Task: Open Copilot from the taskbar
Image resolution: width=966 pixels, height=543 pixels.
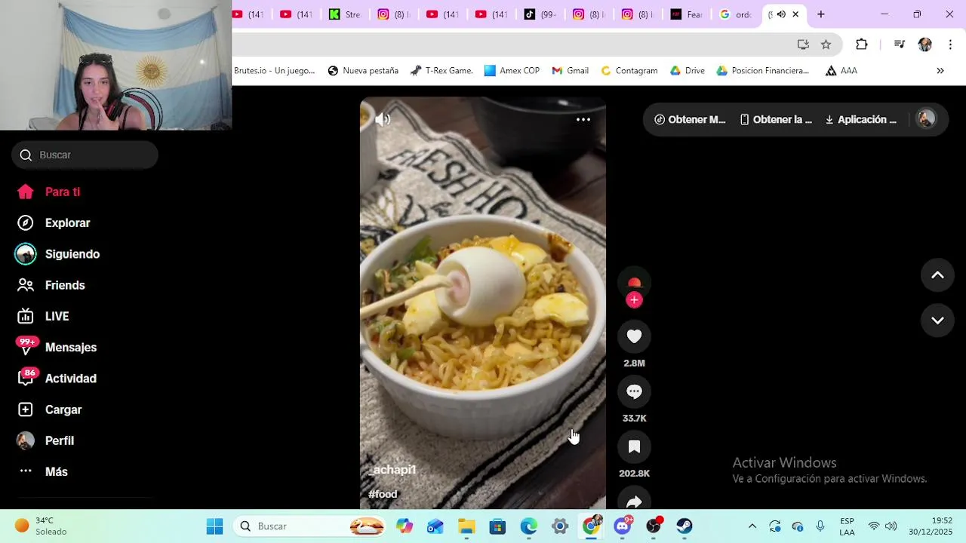Action: tap(405, 526)
